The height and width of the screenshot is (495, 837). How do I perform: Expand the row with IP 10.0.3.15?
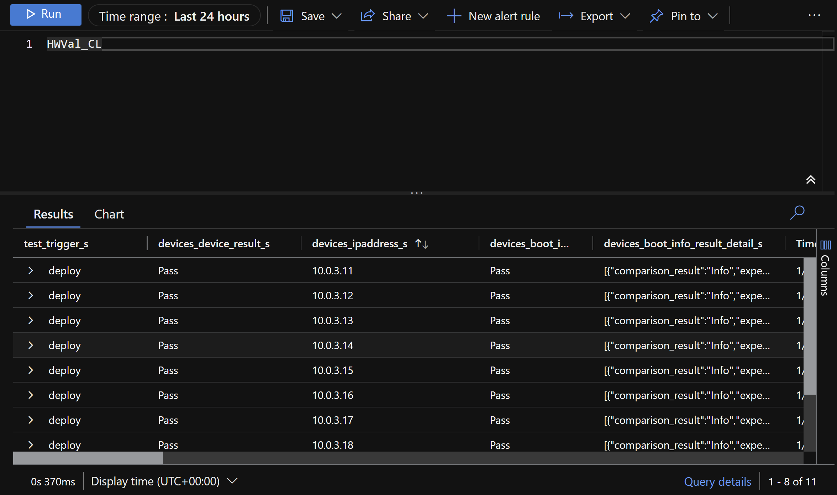click(x=31, y=370)
